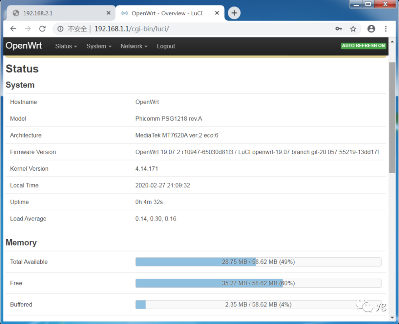Close the OpenWrt Overview LuCI tab
The image size is (399, 324).
point(217,13)
